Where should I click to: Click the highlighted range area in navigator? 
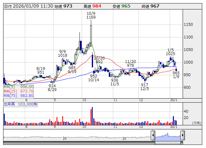click(x=168, y=137)
